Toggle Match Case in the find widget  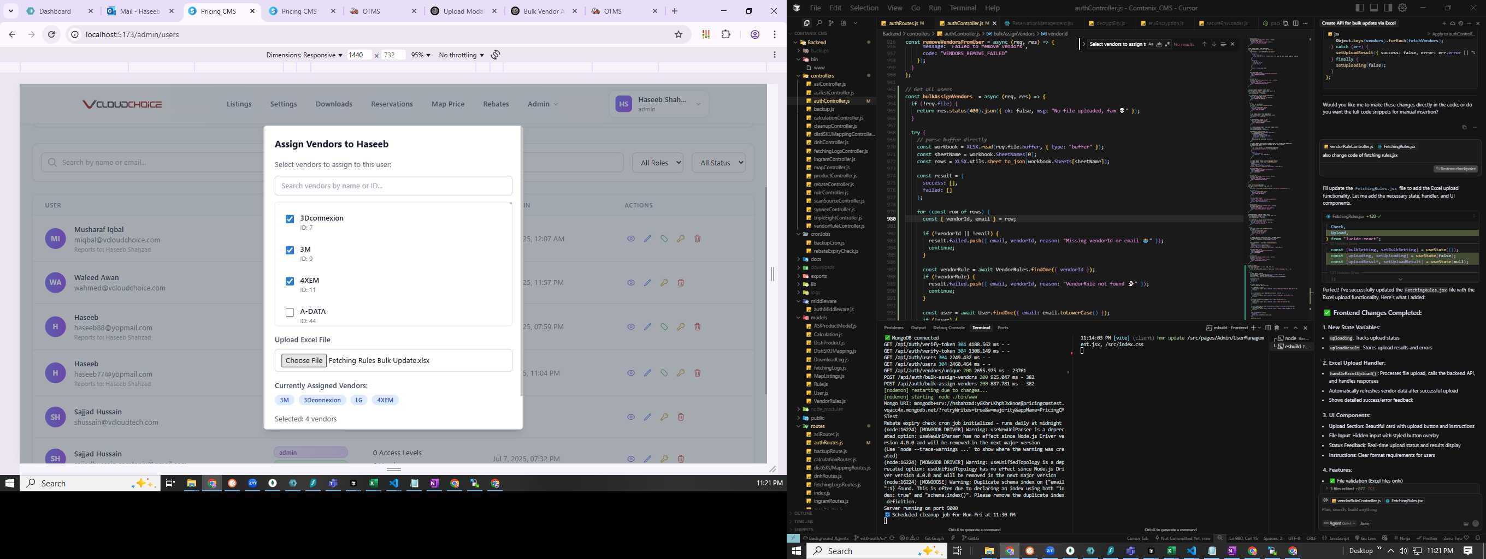tap(1151, 44)
